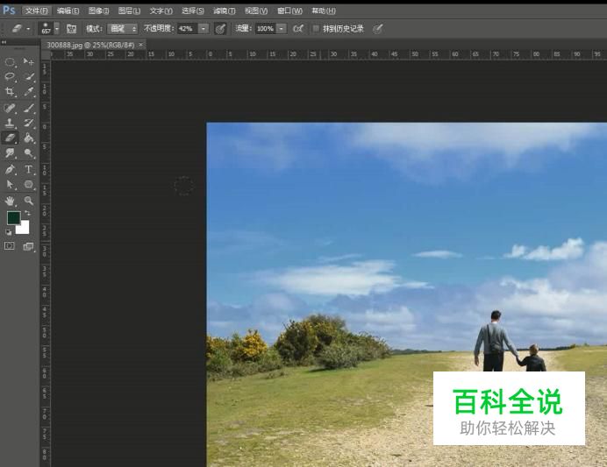This screenshot has height=467, width=607.
Task: Switch to the 300888.jpg document tab
Action: [x=90, y=44]
